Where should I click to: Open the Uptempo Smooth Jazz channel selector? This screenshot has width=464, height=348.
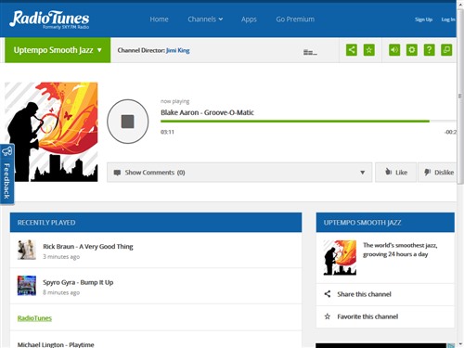point(58,50)
